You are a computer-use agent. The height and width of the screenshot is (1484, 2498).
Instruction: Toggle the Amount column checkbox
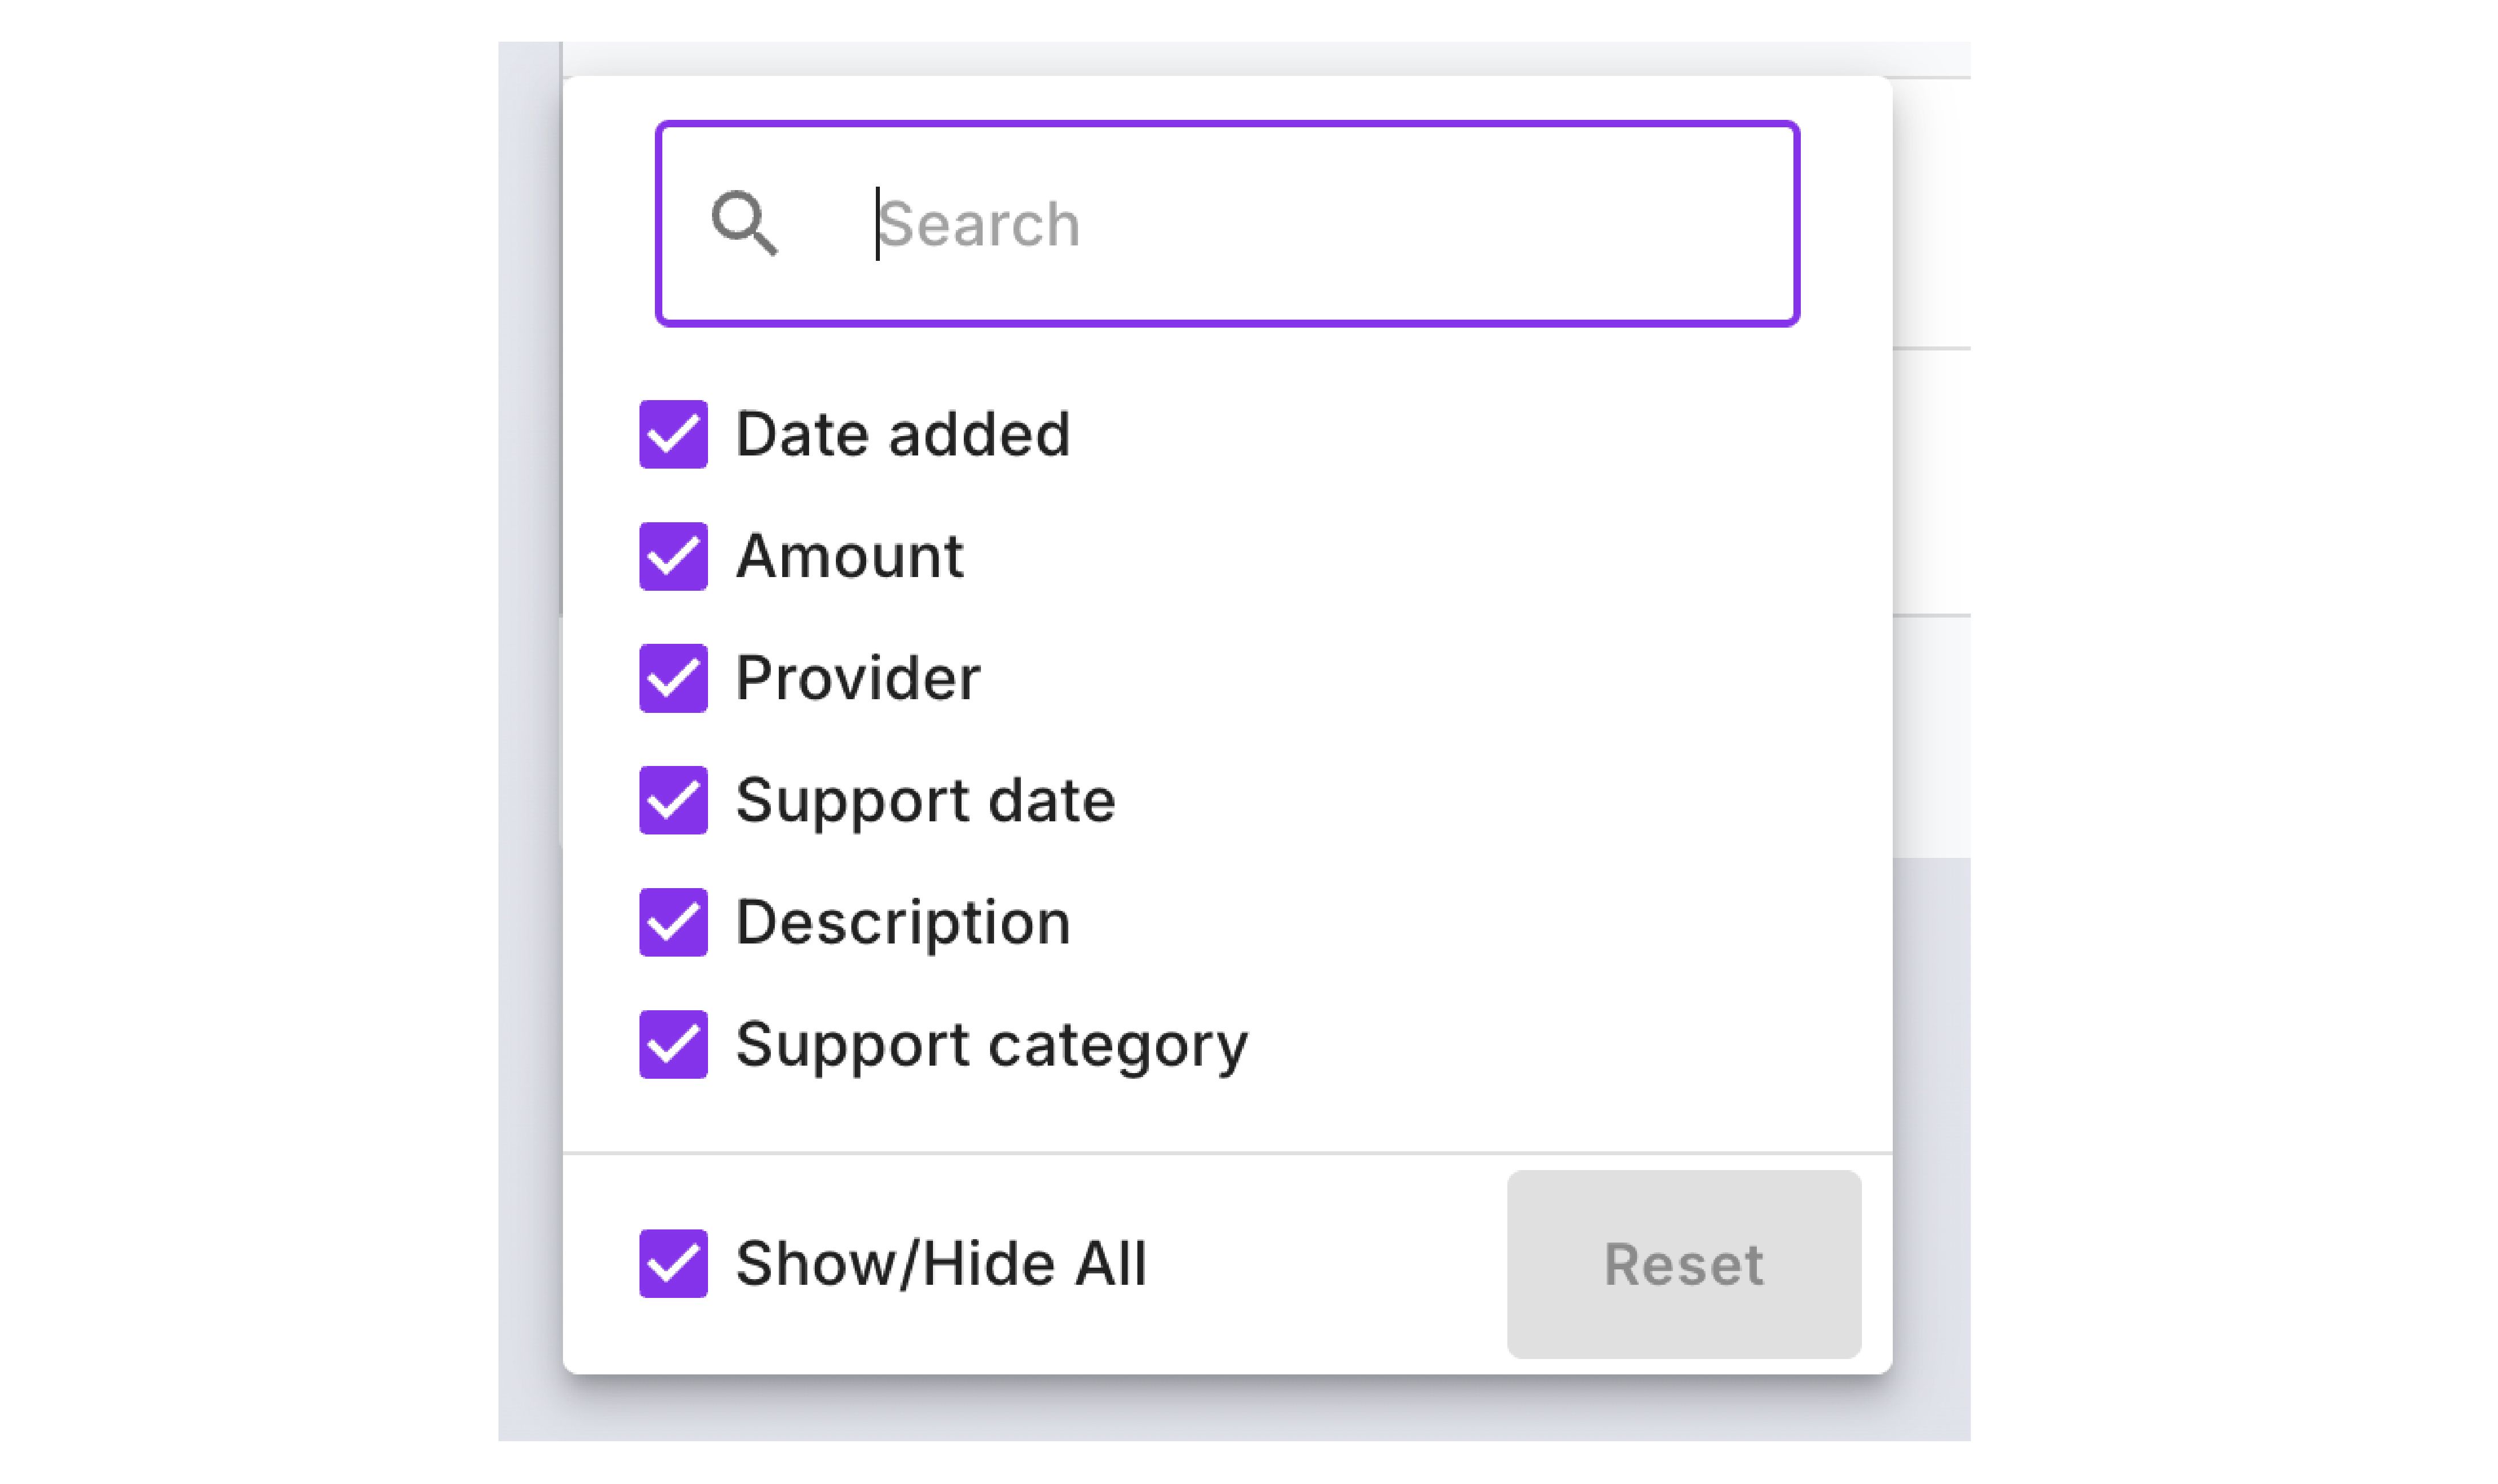click(673, 556)
